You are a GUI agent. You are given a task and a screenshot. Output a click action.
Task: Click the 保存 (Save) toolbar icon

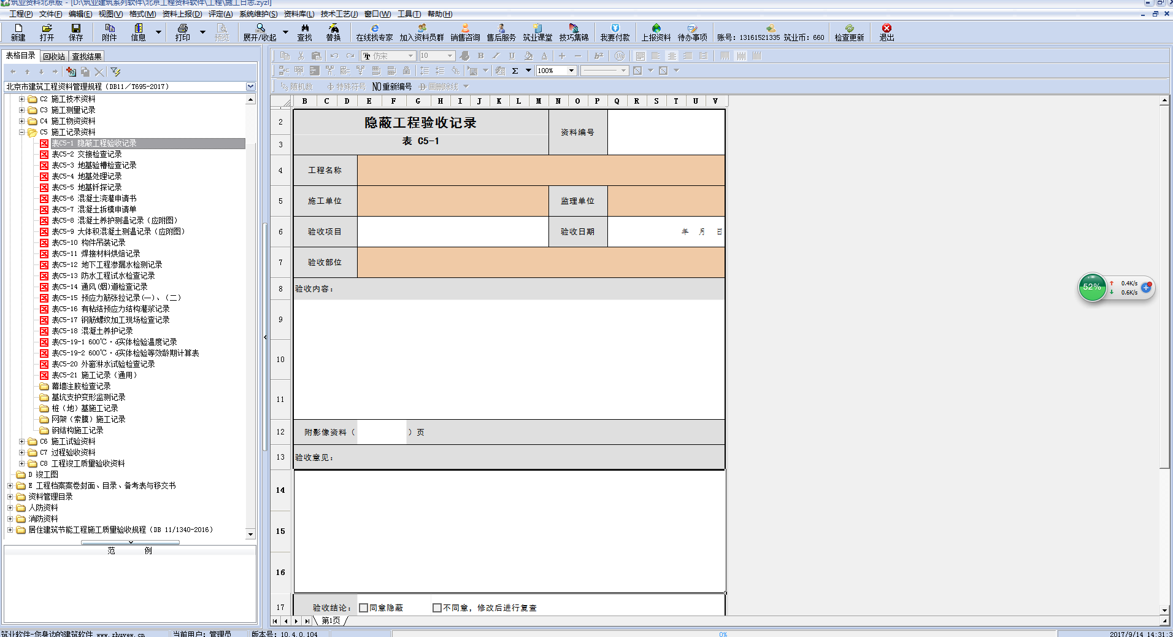click(75, 32)
